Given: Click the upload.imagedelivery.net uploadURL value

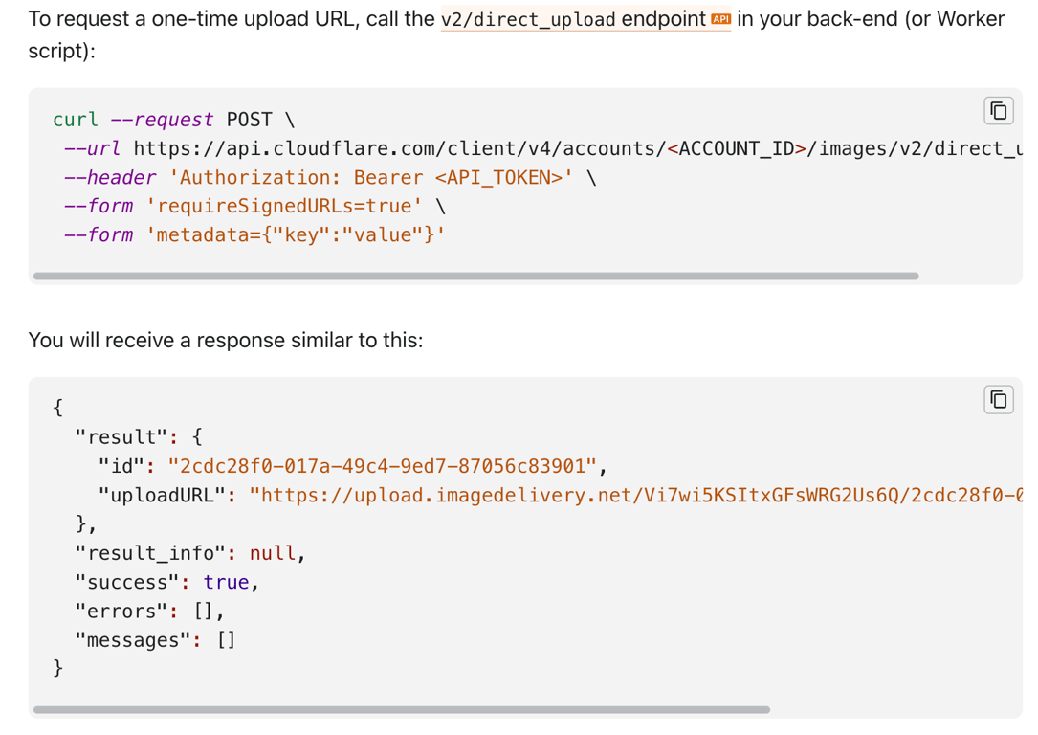Looking at the screenshot, I should coord(631,495).
